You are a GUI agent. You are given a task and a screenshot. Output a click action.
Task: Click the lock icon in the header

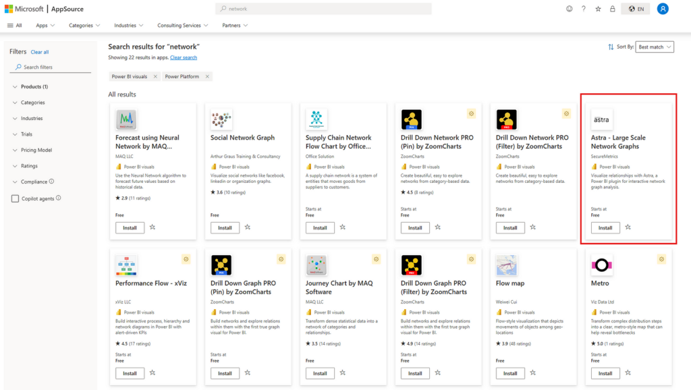[612, 9]
